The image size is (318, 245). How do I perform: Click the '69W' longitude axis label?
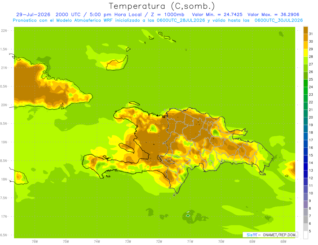point(252,242)
